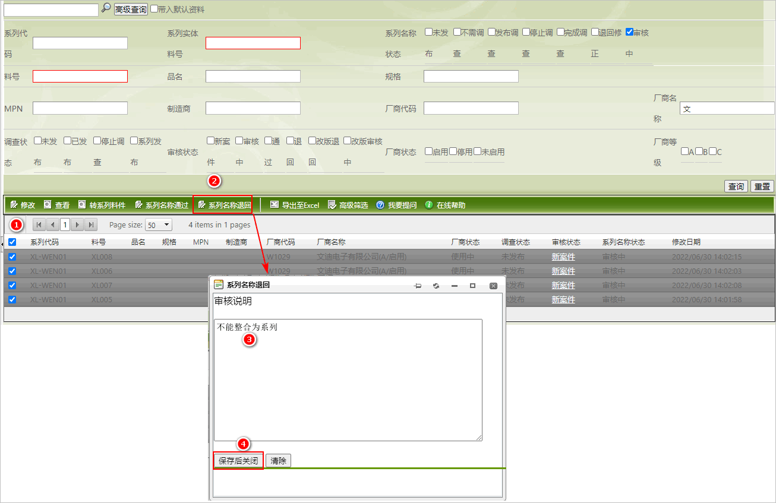This screenshot has height=503, width=776.
Task: Tick the 带入默认资料 checkbox
Action: (154, 9)
